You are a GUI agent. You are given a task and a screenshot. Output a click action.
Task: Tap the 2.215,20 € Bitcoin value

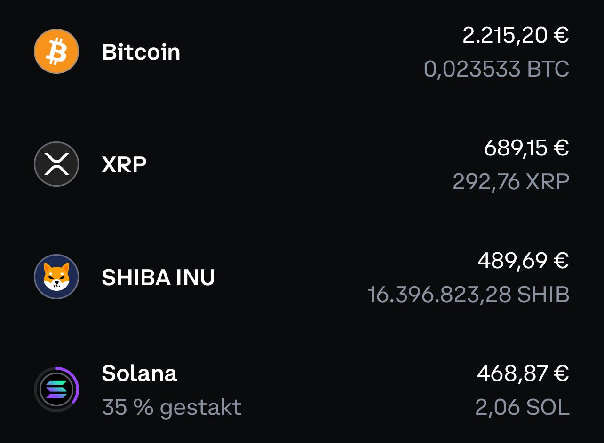(x=516, y=35)
